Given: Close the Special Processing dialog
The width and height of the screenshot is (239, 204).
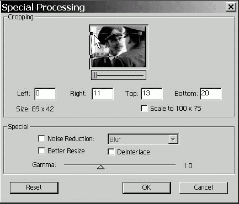Looking at the screenshot, I should [x=231, y=7].
